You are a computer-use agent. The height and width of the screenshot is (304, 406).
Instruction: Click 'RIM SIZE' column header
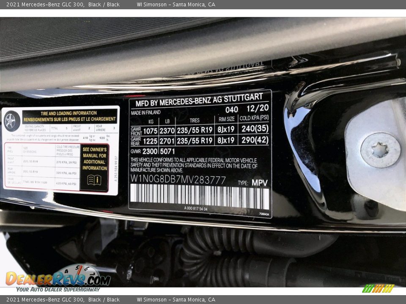pyautogui.click(x=227, y=119)
